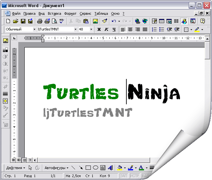Expand the borders dropdown arrow
The width and height of the screenshot is (212, 180).
coord(191,30)
